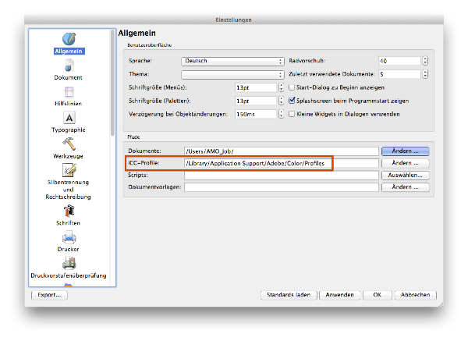Select the Allgemein category icon
The width and height of the screenshot is (468, 341).
(x=69, y=40)
